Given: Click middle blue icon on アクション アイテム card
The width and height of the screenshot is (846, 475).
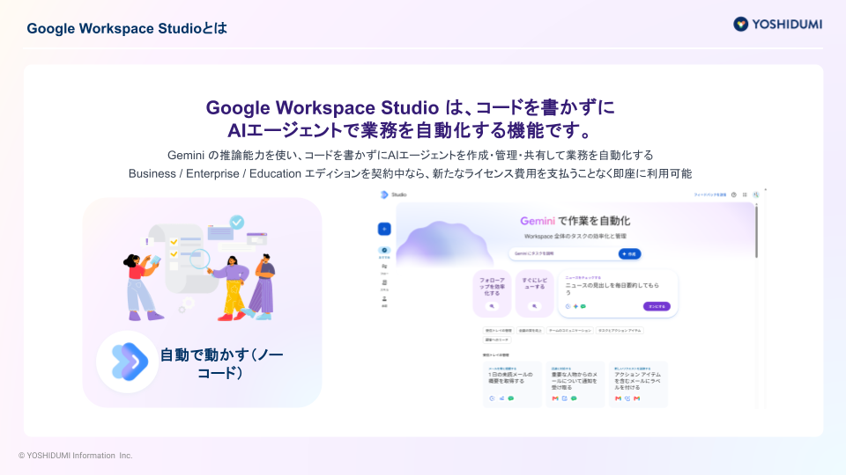Looking at the screenshot, I should pyautogui.click(x=627, y=398).
